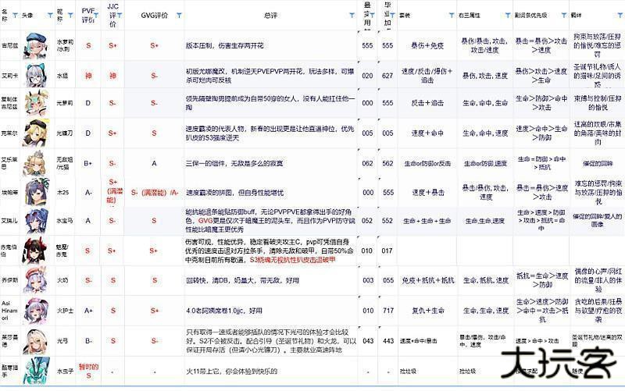Select the 速度+暴击 set cell
Screen dimensions: 625x391
[427, 192]
